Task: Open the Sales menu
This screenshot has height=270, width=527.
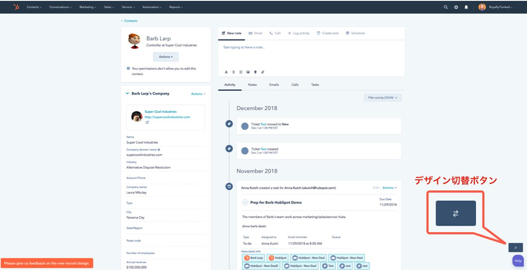Action: [x=109, y=7]
